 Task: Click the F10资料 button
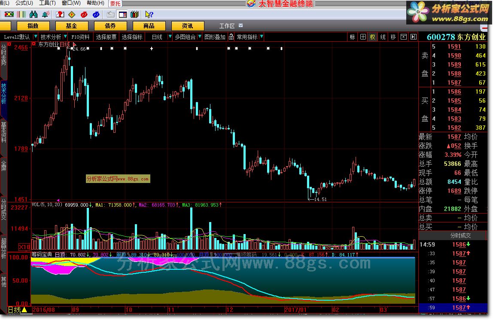80,37
